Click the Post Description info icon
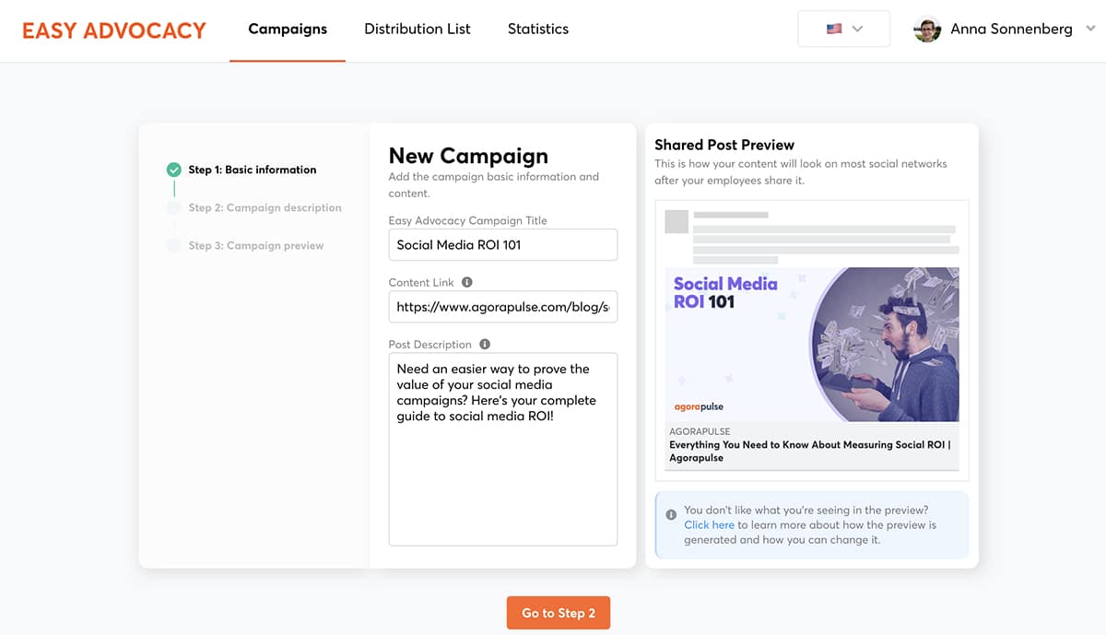The width and height of the screenshot is (1106, 635). point(485,344)
